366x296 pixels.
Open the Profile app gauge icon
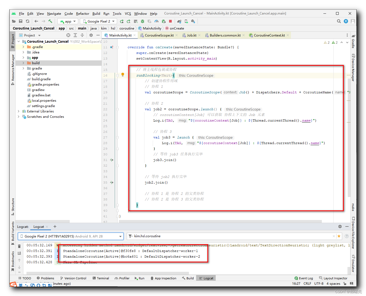[x=156, y=21]
